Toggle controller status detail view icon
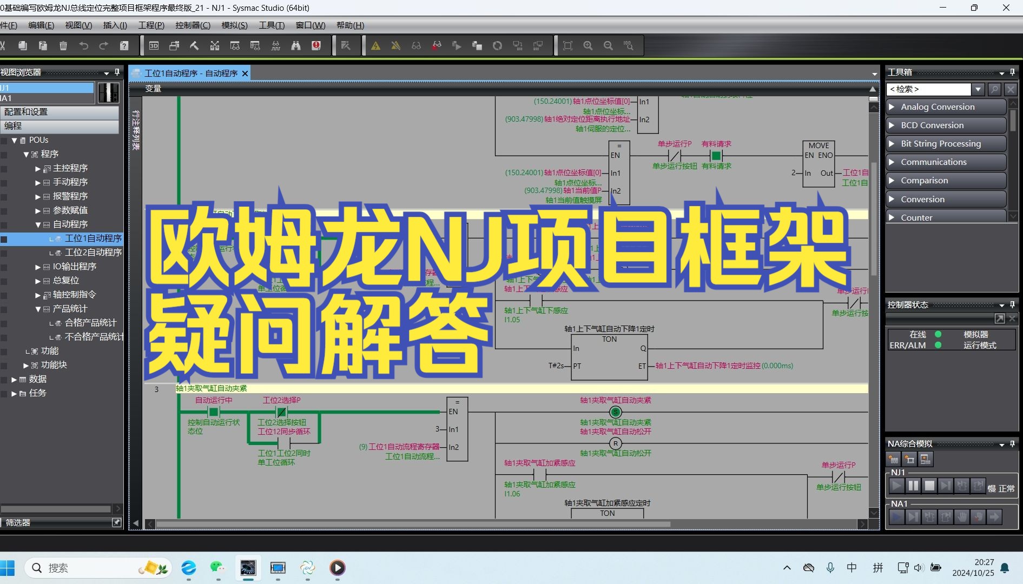1023x584 pixels. point(1000,318)
